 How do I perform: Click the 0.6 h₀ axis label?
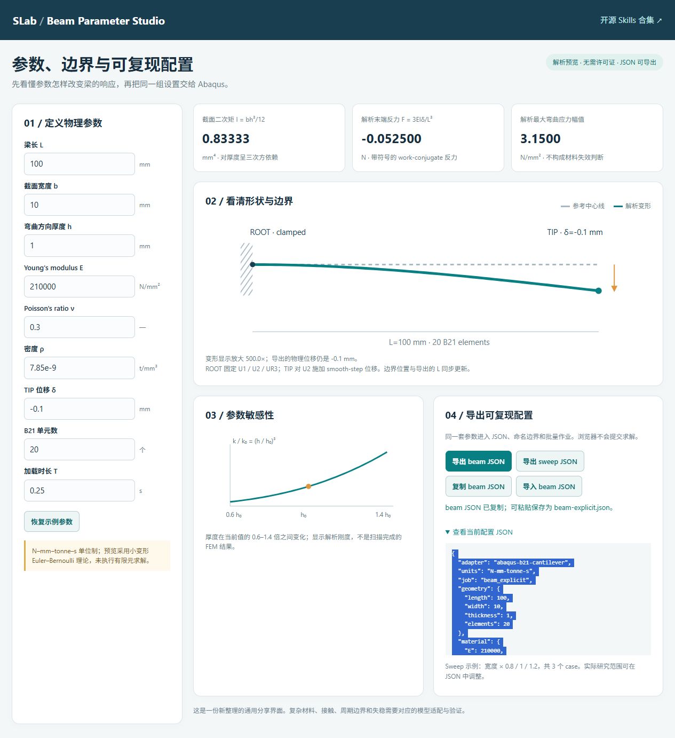click(x=234, y=515)
